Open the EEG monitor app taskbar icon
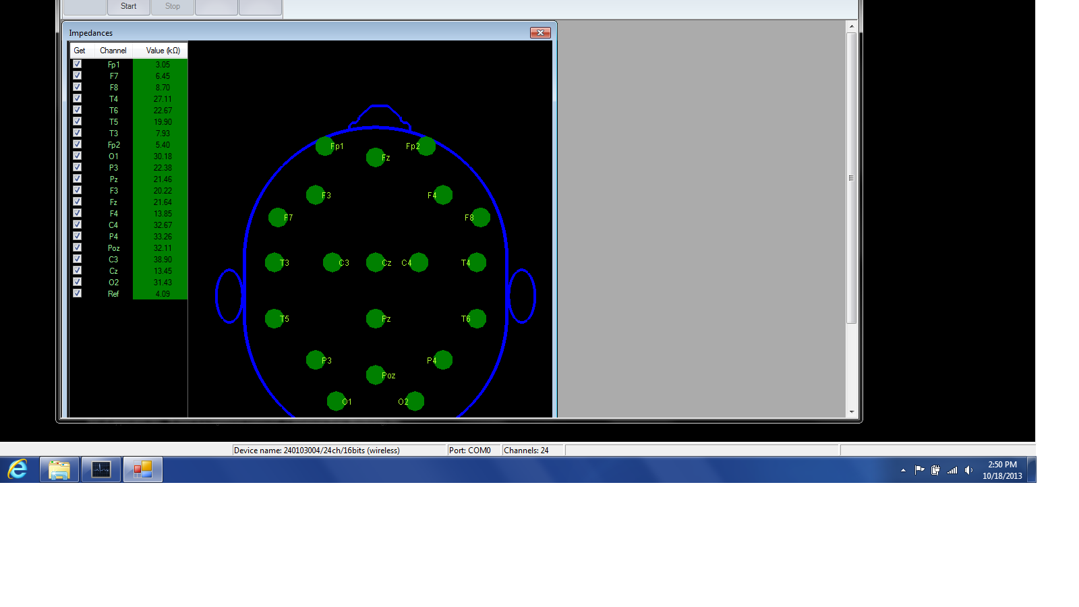 [101, 469]
